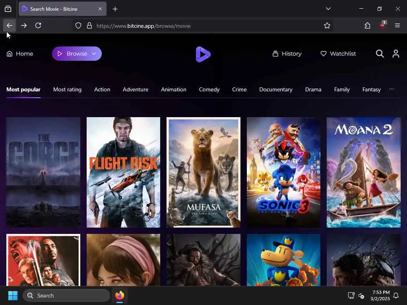Open the tracking protection shield icon
This screenshot has height=305, width=407.
(78, 26)
